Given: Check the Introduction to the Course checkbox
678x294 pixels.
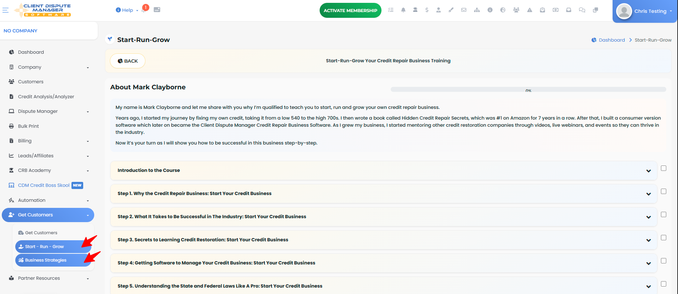Looking at the screenshot, I should coord(663,168).
